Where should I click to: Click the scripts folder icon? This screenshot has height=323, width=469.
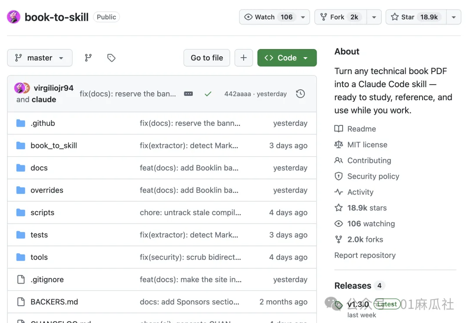pos(21,212)
